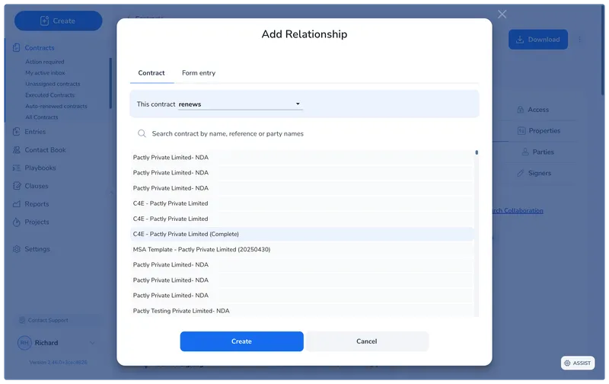
Task: Click the Settings gear icon
Action: (16, 249)
